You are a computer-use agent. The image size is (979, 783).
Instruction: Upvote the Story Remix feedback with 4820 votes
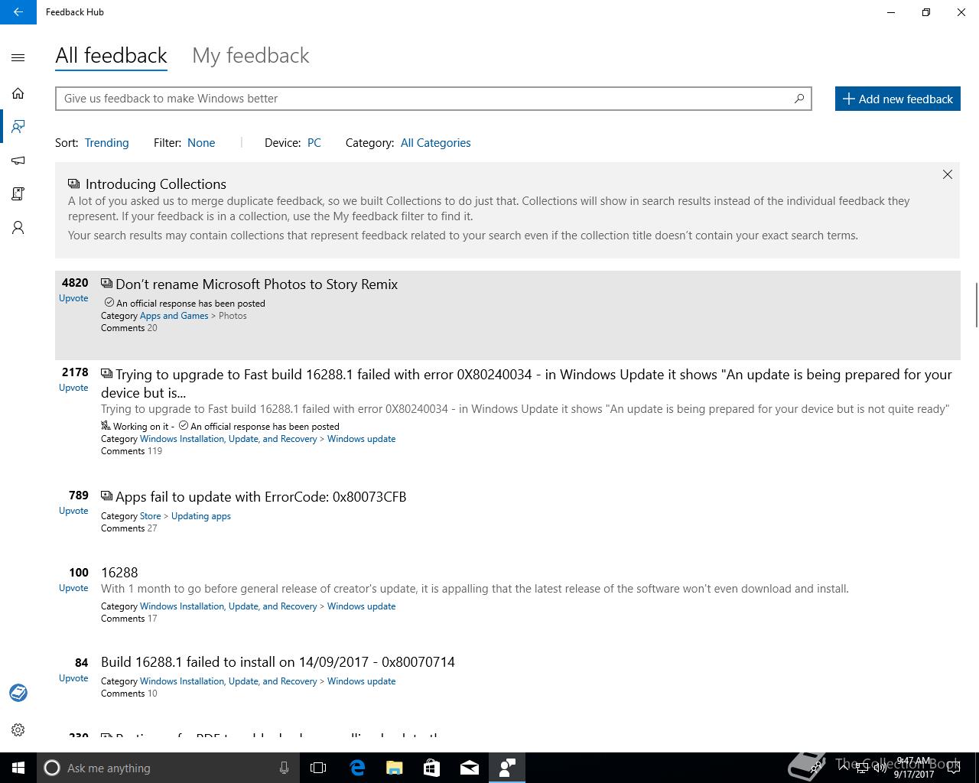73,298
